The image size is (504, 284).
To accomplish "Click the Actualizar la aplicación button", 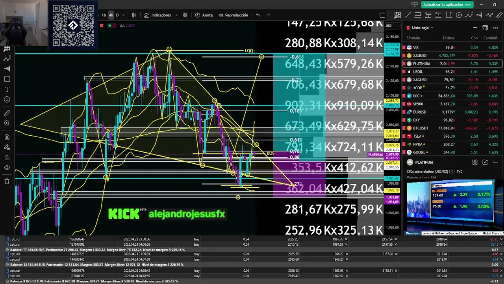I will (x=447, y=5).
